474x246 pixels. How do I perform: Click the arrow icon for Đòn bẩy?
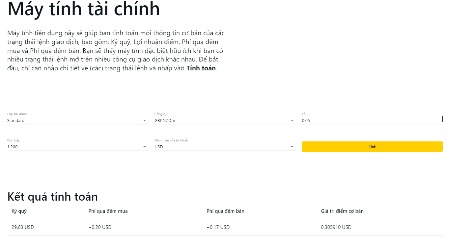click(145, 147)
